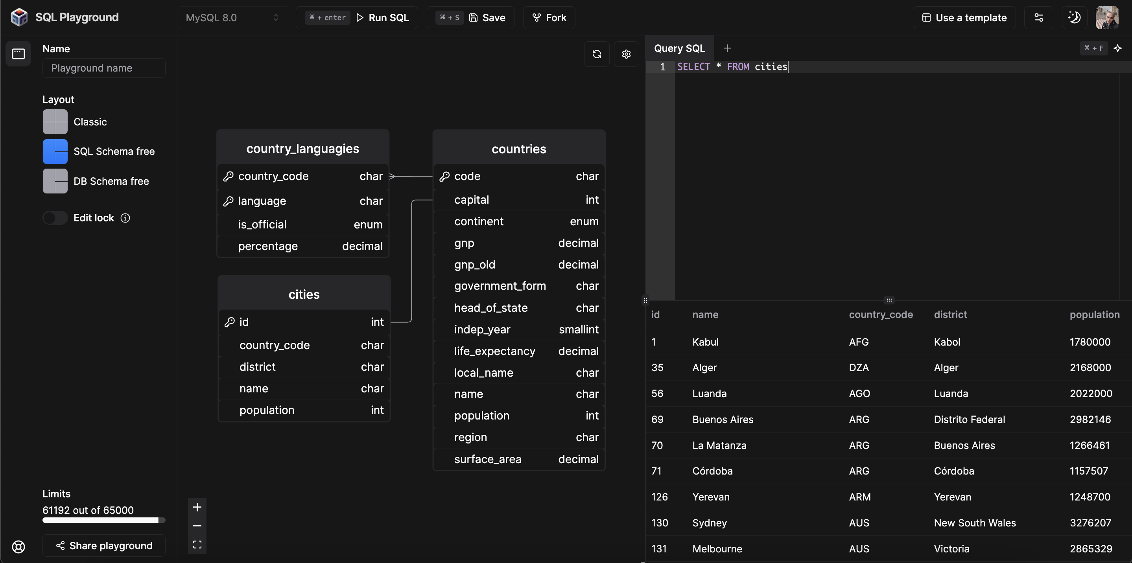Open the help lifebuoy icon
1132x563 pixels.
[x=18, y=546]
